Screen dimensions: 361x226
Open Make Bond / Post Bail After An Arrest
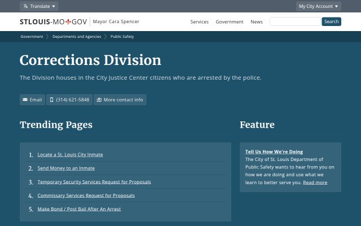click(79, 209)
